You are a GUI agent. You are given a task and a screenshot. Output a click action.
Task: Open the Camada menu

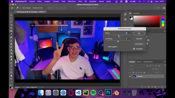pos(56,1)
